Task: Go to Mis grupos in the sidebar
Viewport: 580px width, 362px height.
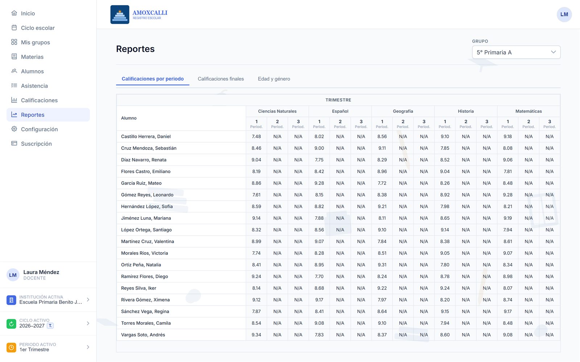Action: 48,42
